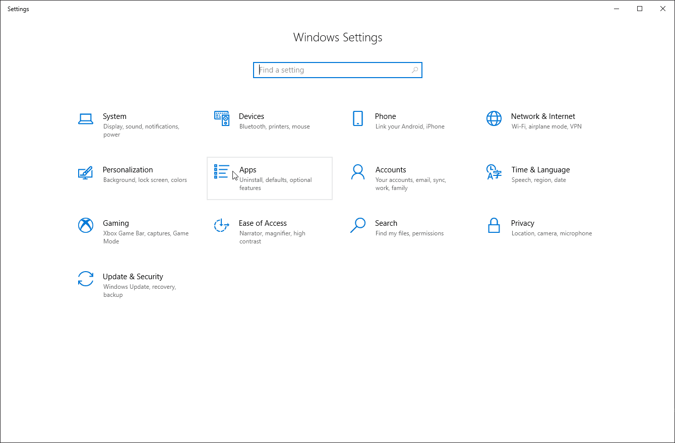The image size is (675, 443).
Task: Click "Windows Update, recovery, backup" text
Action: (140, 291)
